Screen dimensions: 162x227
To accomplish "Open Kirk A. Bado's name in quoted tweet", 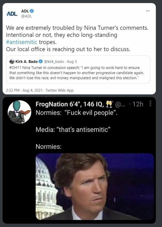I will pyautogui.click(x=26, y=62).
